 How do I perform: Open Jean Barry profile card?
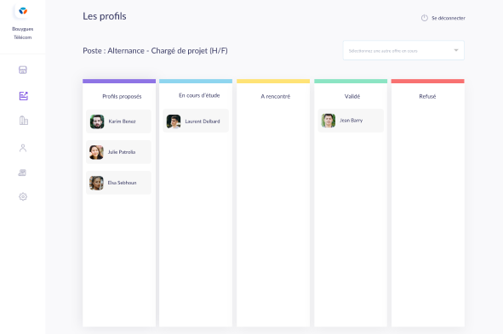pos(351,121)
